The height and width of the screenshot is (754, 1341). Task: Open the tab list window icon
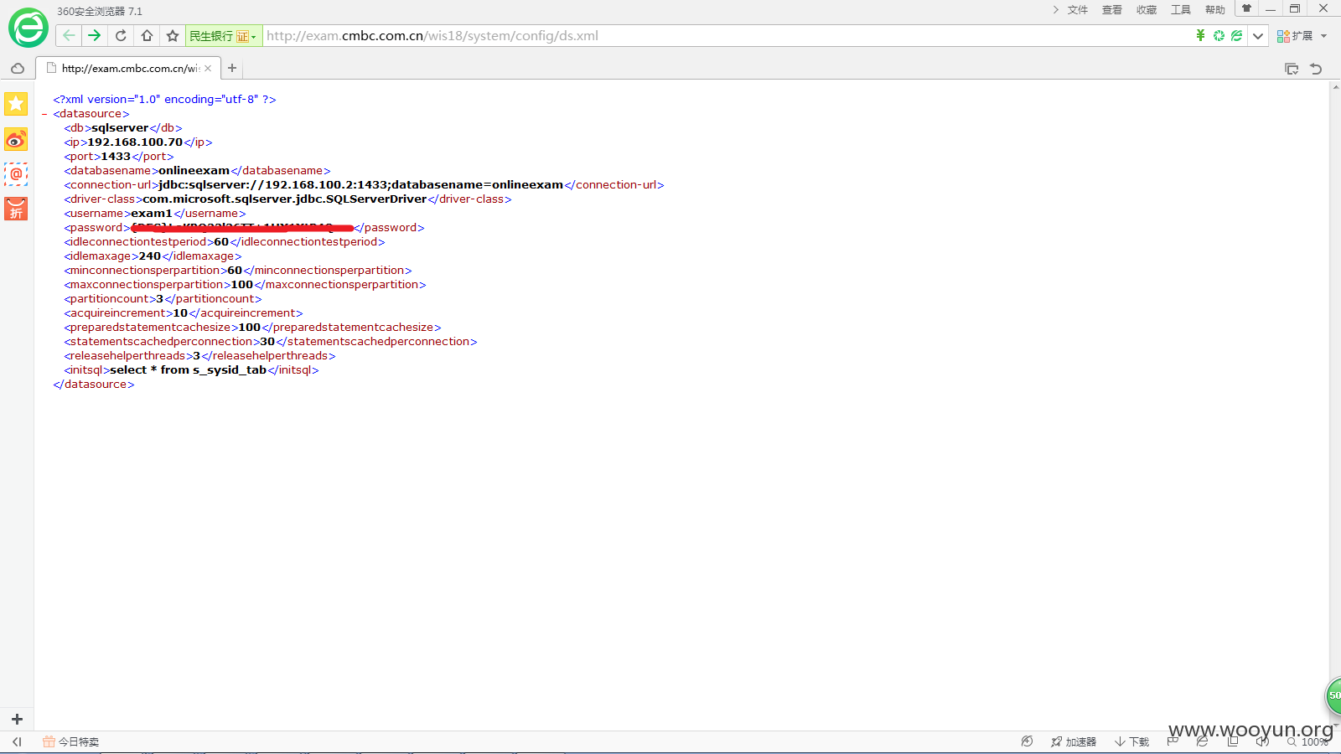1292,69
